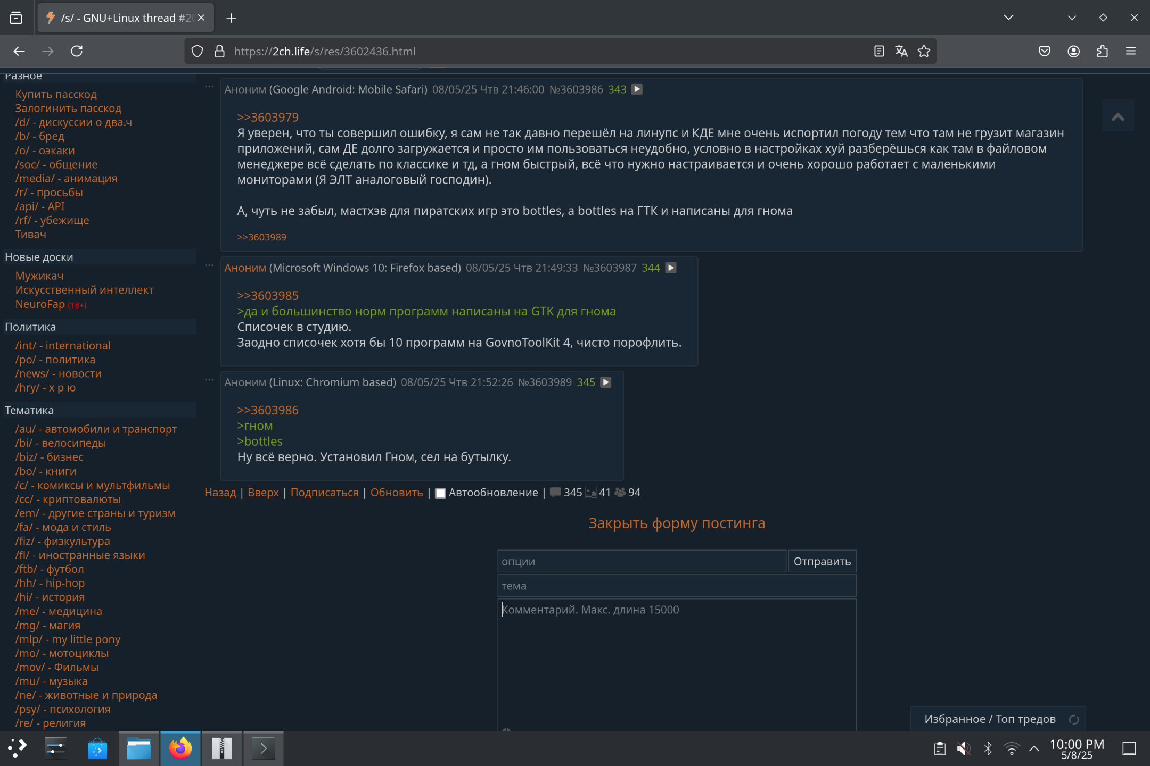
Task: Open the three-dot menu of post 3603987
Action: [209, 265]
